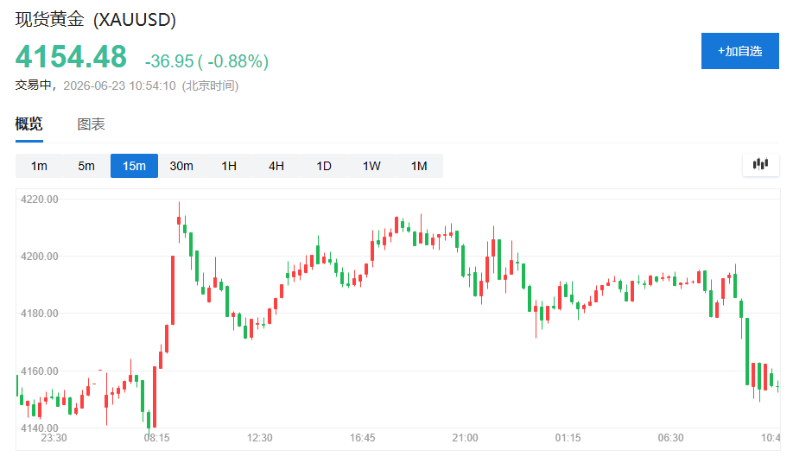This screenshot has width=793, height=463.
Task: Click the (北京时间) timezone label
Action: coord(210,86)
